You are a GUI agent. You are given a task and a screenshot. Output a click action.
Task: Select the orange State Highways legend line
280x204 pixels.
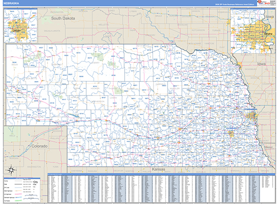tap(18, 191)
